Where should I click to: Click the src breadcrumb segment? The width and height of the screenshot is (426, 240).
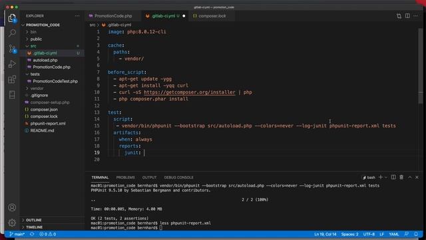(x=93, y=25)
